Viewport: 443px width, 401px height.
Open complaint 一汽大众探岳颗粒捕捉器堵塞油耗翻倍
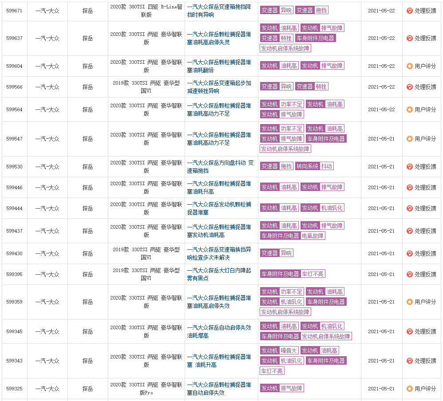[x=219, y=66]
